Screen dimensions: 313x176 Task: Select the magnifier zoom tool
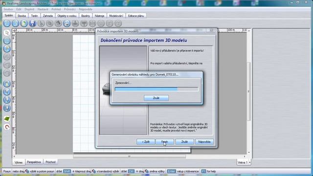click(x=7, y=92)
